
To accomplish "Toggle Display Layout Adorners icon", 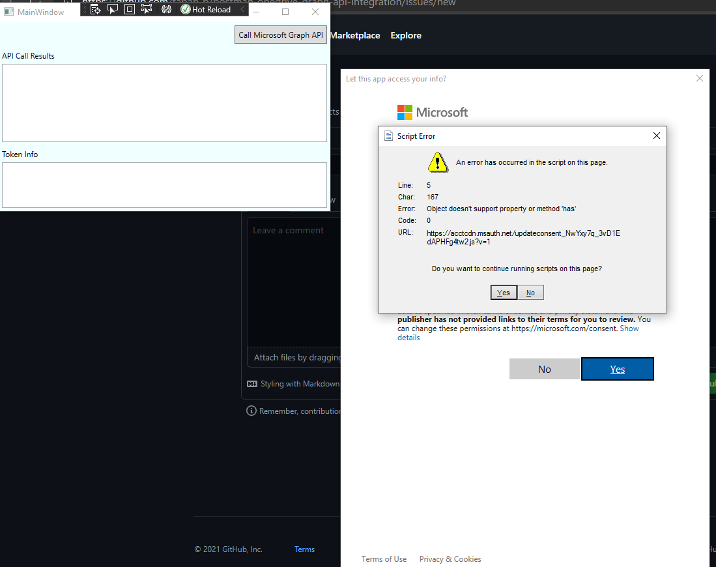I will [130, 10].
